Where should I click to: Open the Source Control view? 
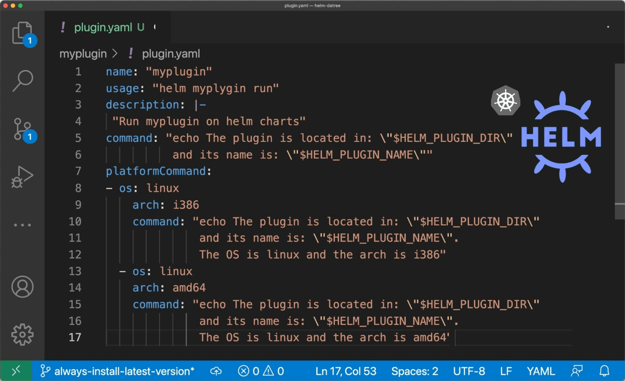[x=23, y=129]
